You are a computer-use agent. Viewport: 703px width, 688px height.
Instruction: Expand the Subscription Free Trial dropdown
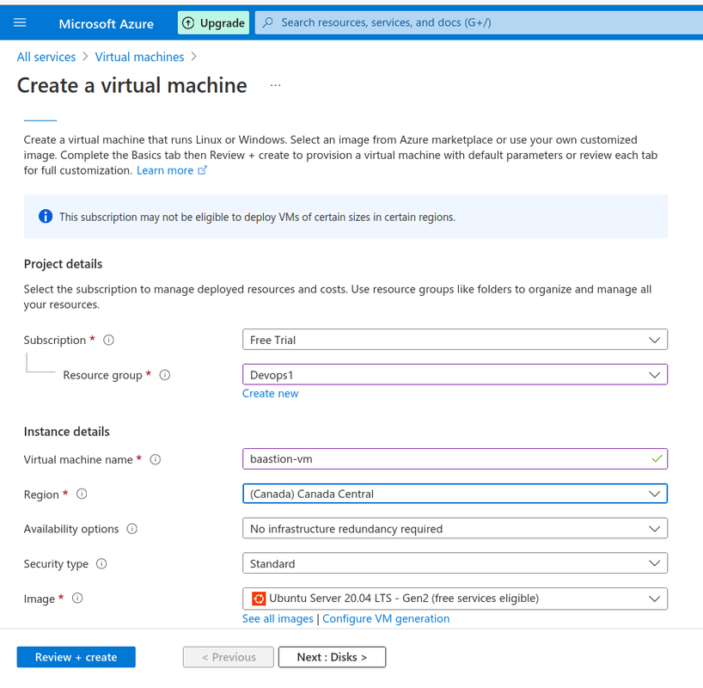click(x=455, y=340)
